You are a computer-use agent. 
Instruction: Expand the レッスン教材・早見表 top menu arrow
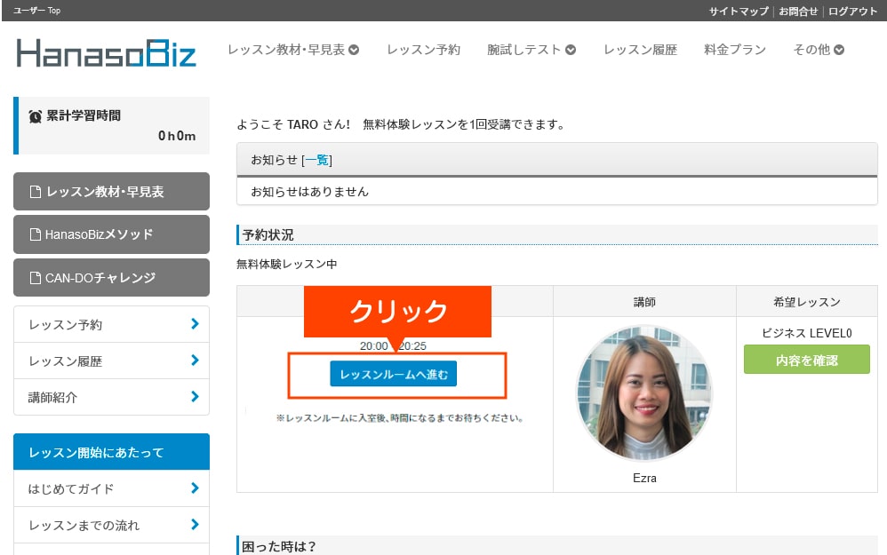[x=354, y=50]
